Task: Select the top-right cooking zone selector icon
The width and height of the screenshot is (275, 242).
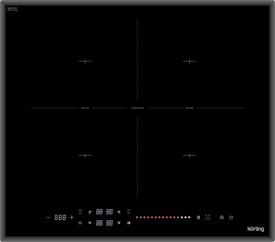Action: coord(119,212)
